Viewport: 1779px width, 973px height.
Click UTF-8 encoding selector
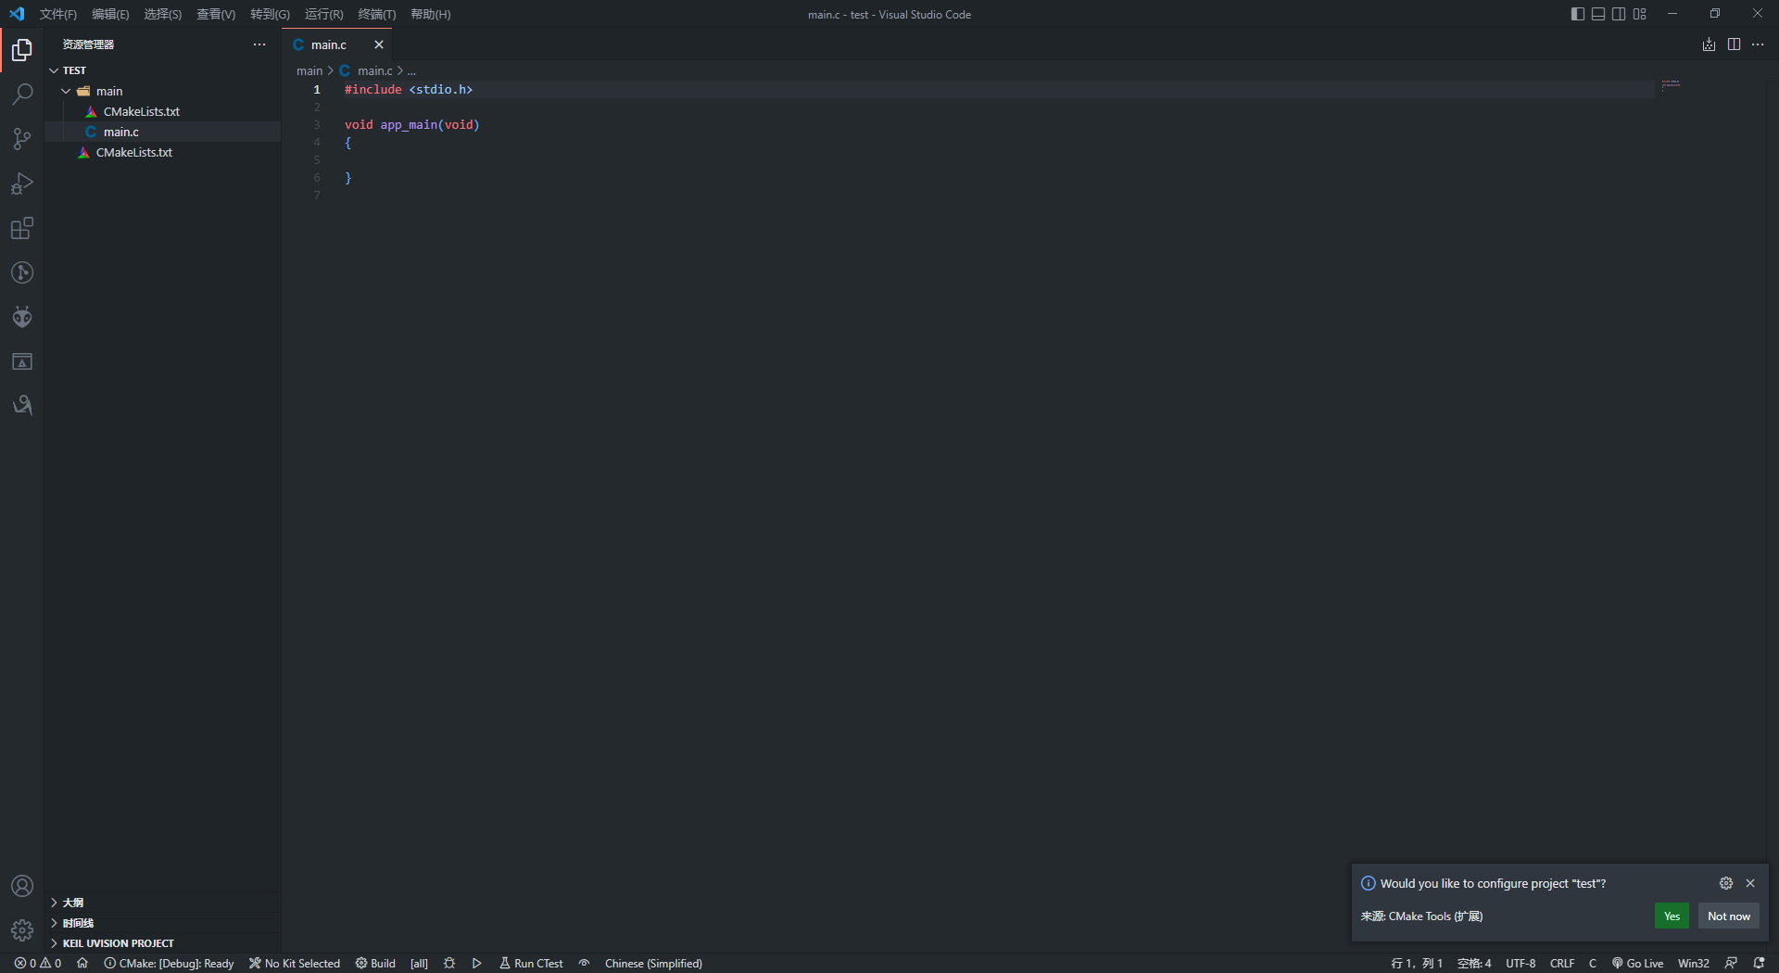point(1520,964)
